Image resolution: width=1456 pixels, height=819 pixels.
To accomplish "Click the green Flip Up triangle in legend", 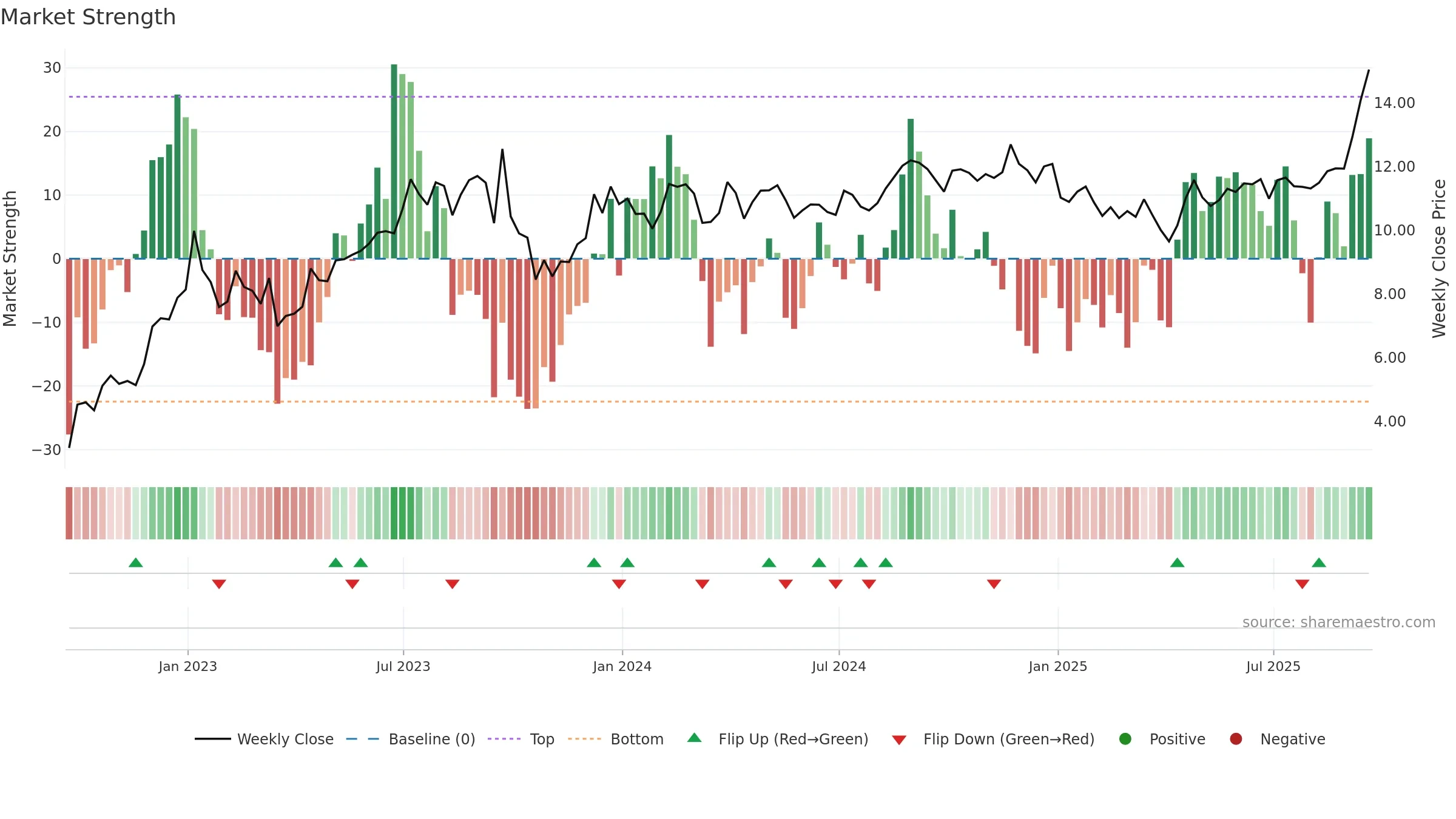I will click(x=695, y=738).
